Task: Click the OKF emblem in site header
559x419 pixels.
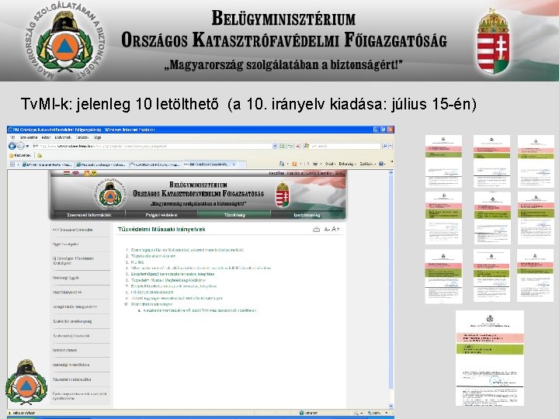Action: pos(110,195)
